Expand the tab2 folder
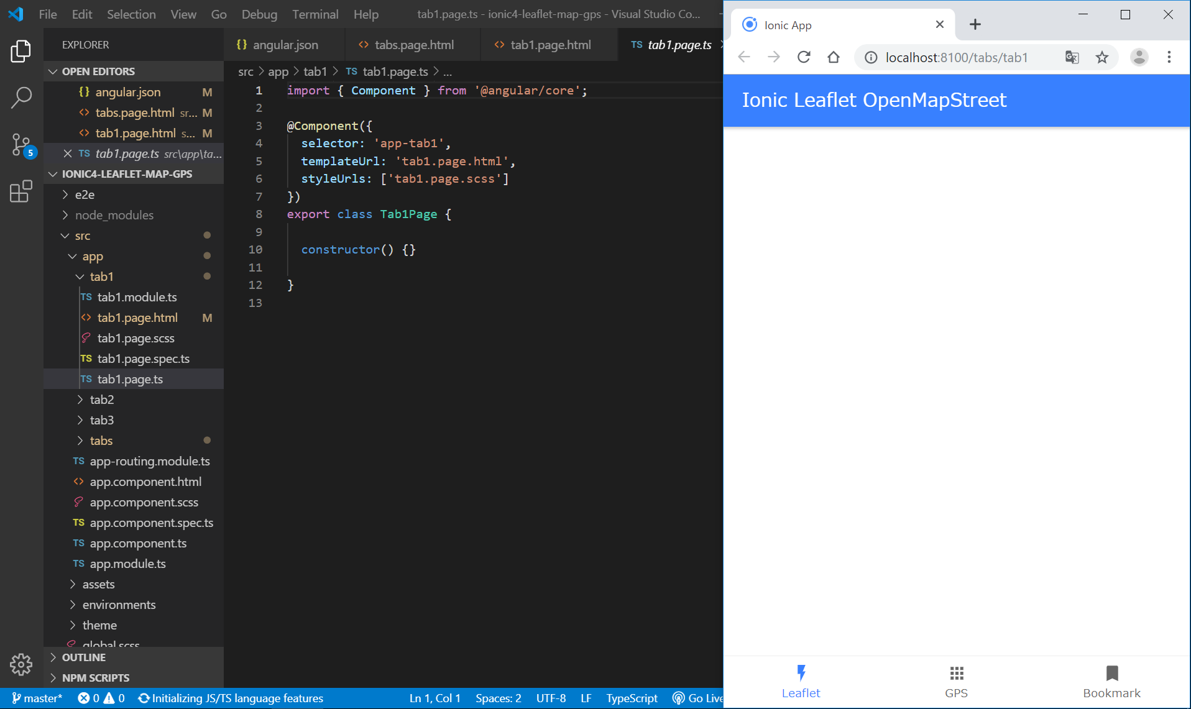 [101, 400]
